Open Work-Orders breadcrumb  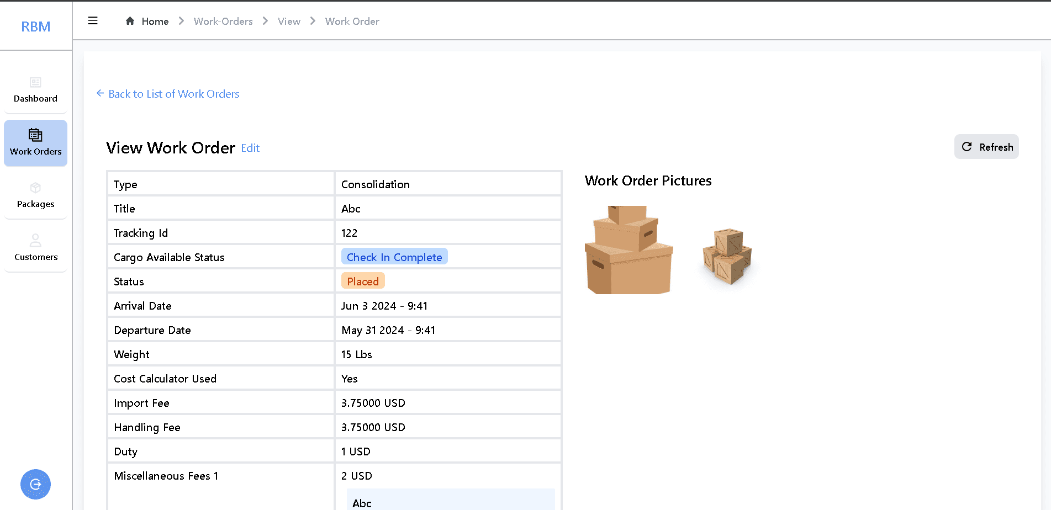pos(223,22)
